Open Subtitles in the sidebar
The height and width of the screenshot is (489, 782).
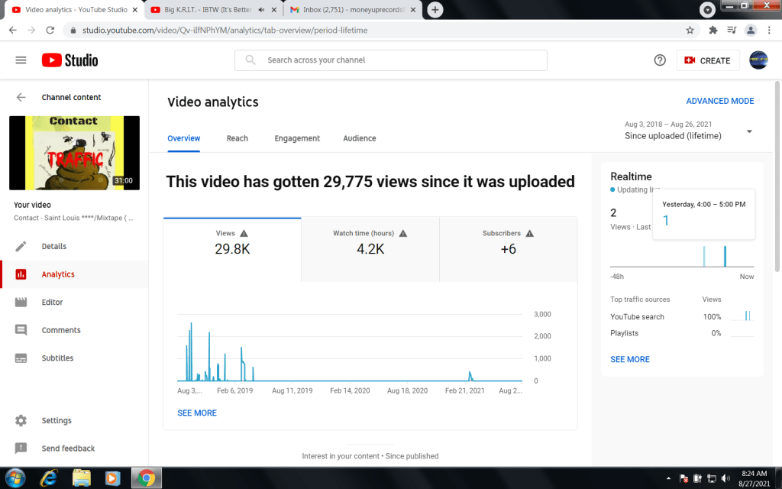[57, 358]
